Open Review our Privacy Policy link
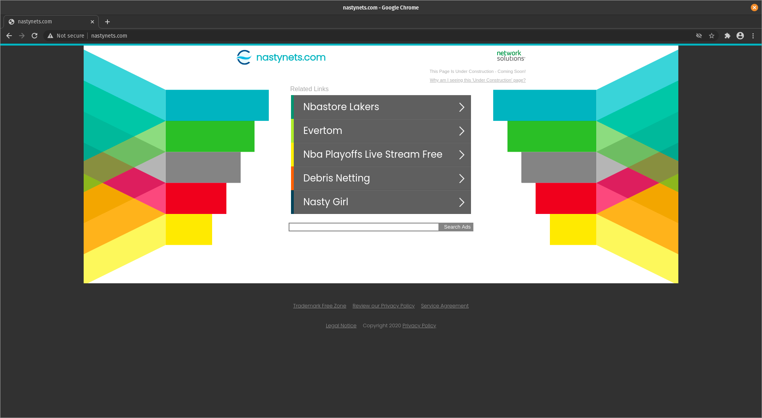The height and width of the screenshot is (418, 762). point(383,306)
